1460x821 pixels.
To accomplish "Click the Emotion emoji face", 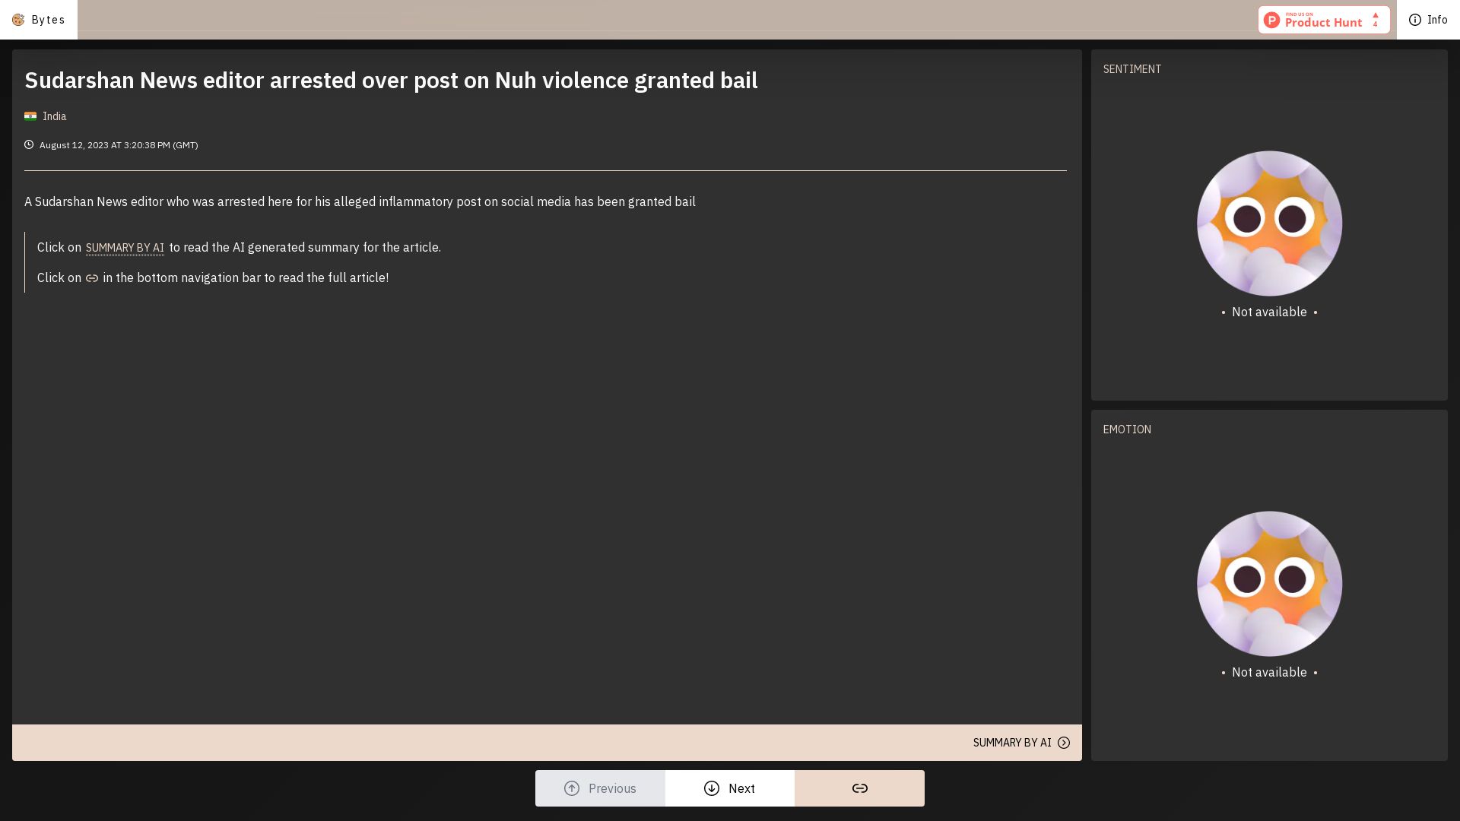I will point(1269,584).
